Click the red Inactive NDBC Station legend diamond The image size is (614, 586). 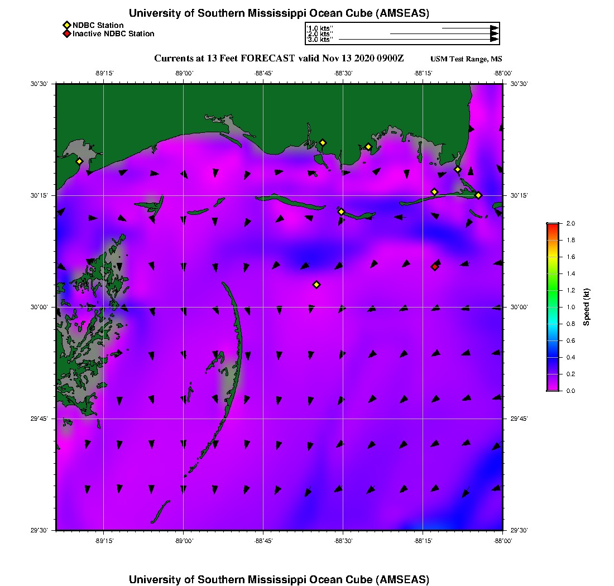[x=66, y=33]
